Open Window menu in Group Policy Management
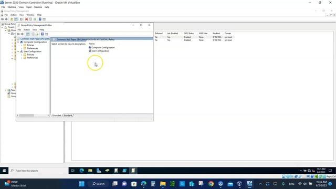 click(30, 15)
